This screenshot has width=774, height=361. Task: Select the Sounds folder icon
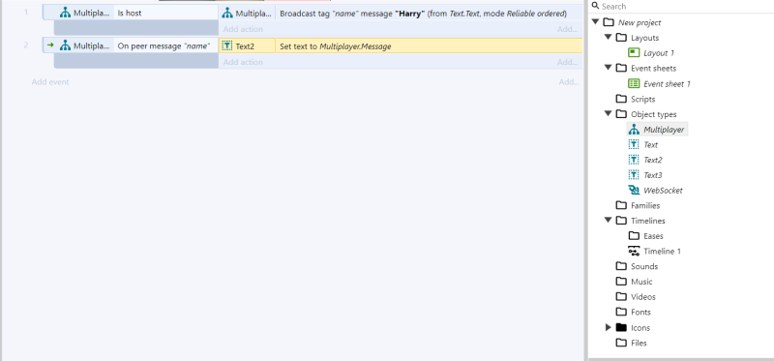click(621, 266)
